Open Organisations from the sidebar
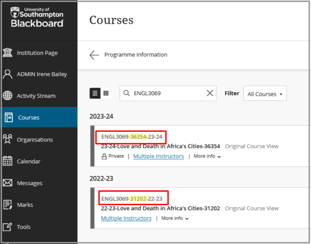The image size is (311, 244). 35,140
